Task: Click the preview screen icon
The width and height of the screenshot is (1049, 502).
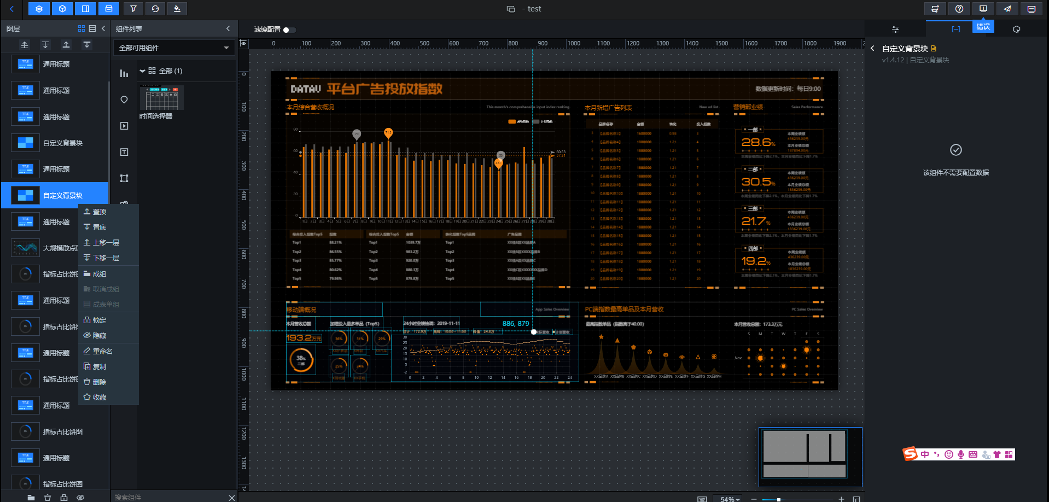Action: (1031, 9)
